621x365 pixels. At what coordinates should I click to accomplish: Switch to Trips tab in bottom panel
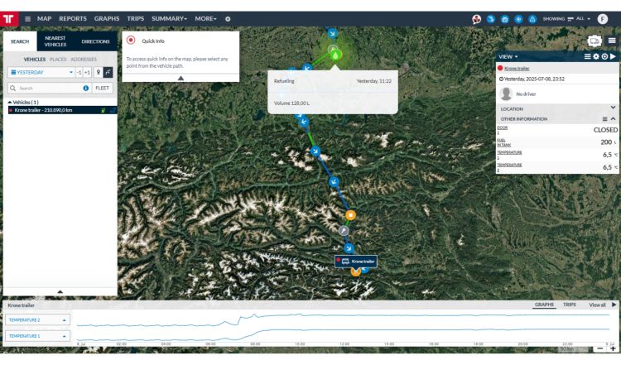click(570, 305)
